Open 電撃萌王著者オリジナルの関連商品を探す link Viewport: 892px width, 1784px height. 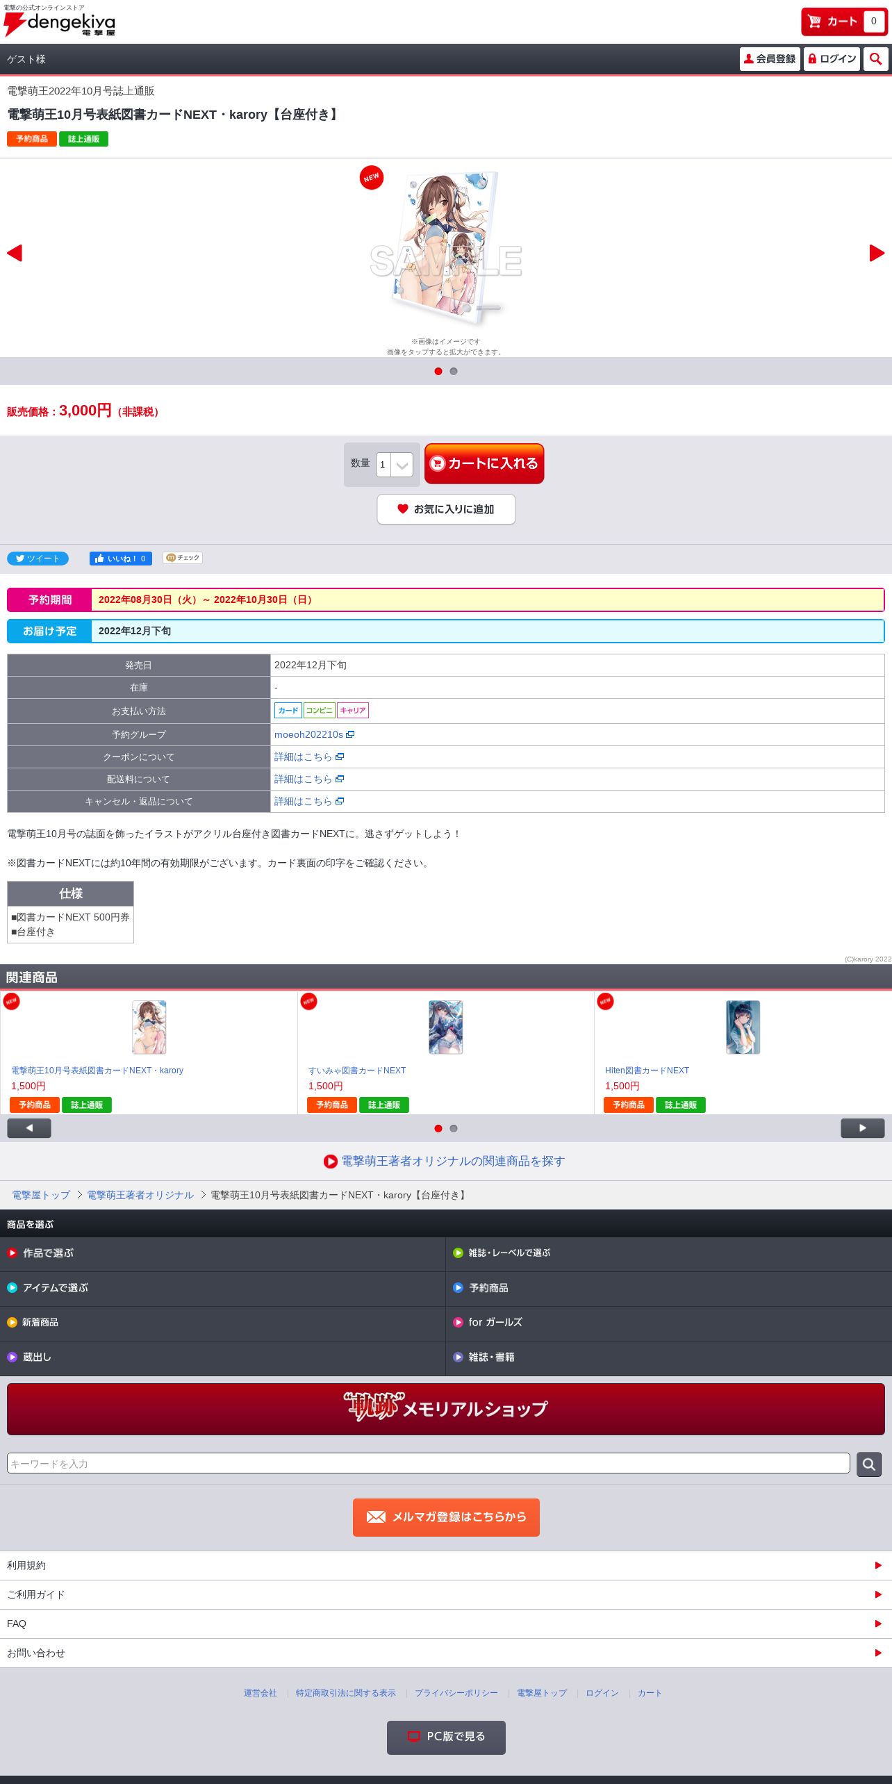[x=445, y=1161]
